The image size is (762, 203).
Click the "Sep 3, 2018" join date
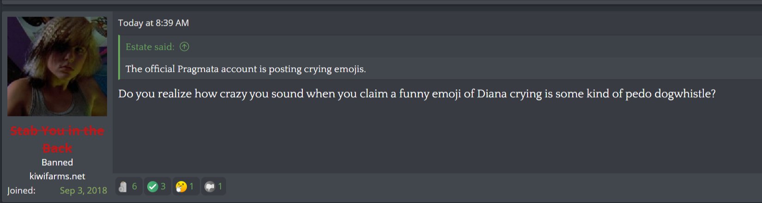84,191
